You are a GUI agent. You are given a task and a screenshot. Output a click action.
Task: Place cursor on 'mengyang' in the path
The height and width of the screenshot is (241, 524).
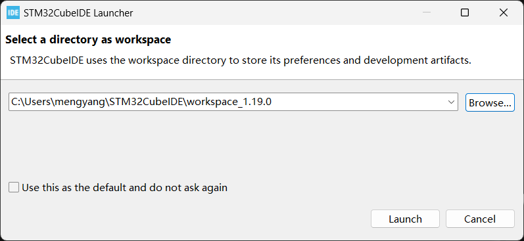pyautogui.click(x=80, y=102)
